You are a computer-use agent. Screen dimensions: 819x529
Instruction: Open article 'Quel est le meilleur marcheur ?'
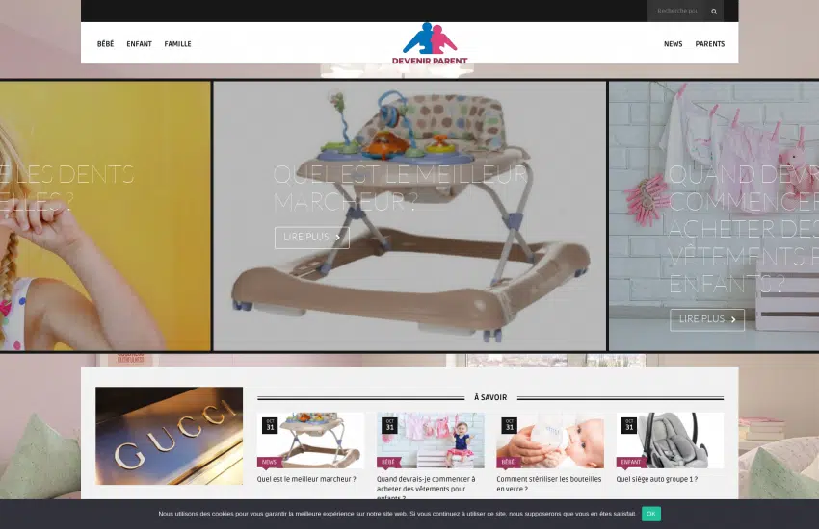306,479
